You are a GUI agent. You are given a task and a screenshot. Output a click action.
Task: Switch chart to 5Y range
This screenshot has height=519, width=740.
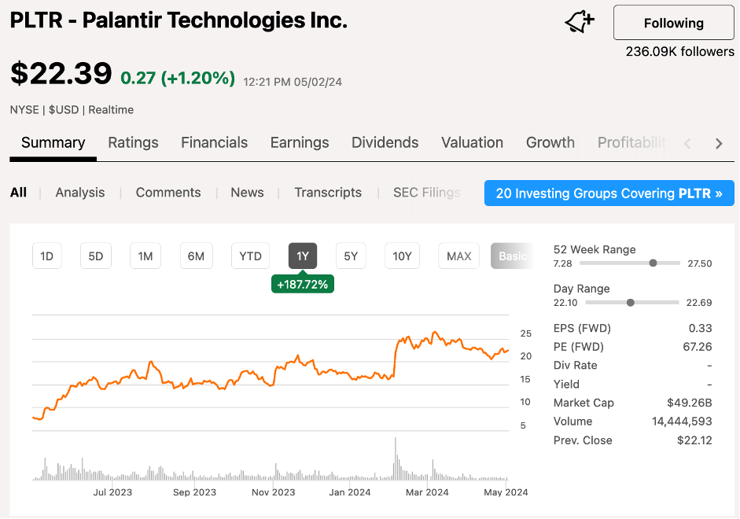351,256
